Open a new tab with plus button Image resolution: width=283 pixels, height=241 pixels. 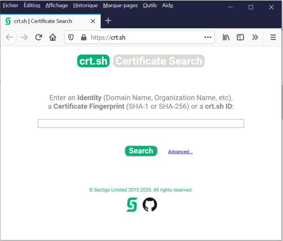[x=108, y=21]
